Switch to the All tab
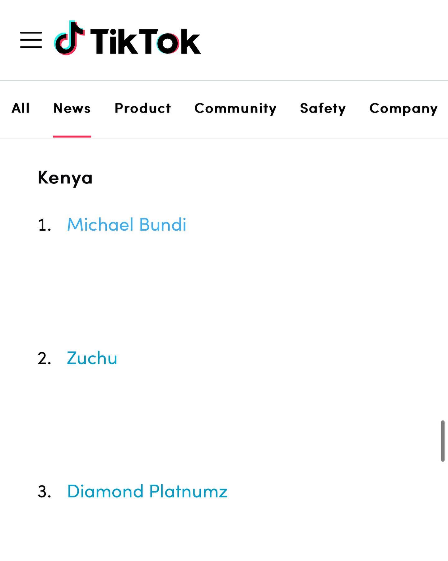The height and width of the screenshot is (561, 448). click(21, 108)
